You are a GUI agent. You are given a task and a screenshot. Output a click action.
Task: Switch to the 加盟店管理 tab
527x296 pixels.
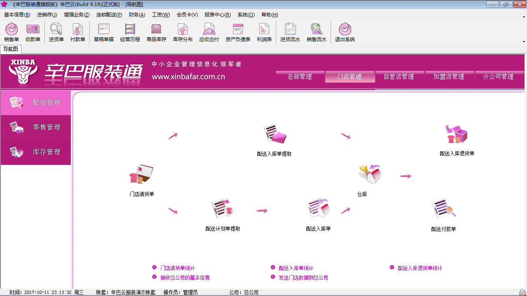[x=449, y=76]
